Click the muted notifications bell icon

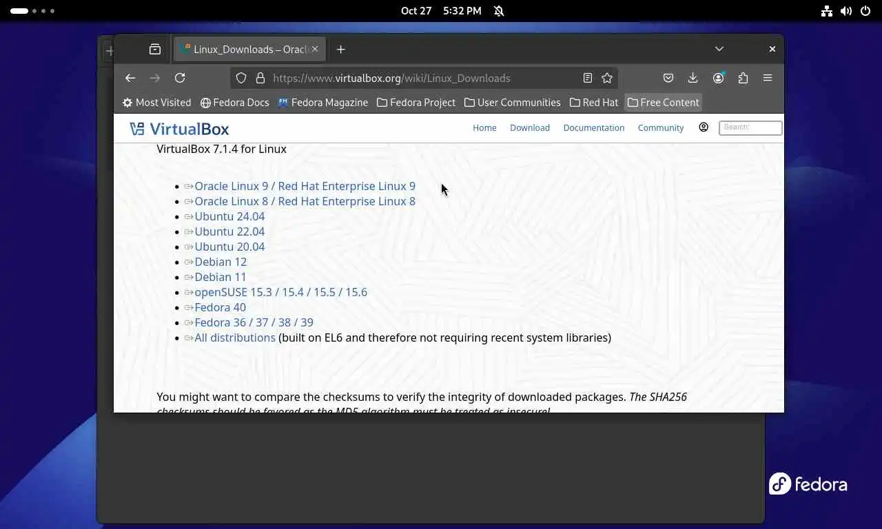click(499, 11)
